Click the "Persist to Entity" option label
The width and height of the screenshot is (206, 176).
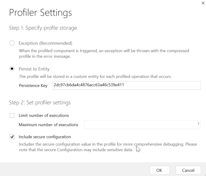34,69
